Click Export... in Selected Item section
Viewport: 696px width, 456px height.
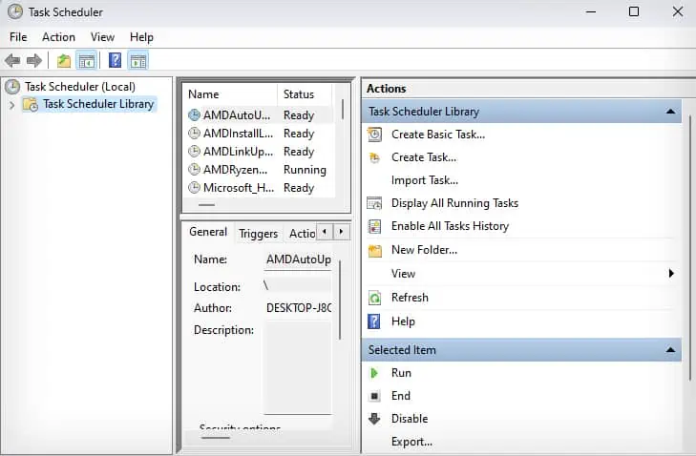point(411,442)
